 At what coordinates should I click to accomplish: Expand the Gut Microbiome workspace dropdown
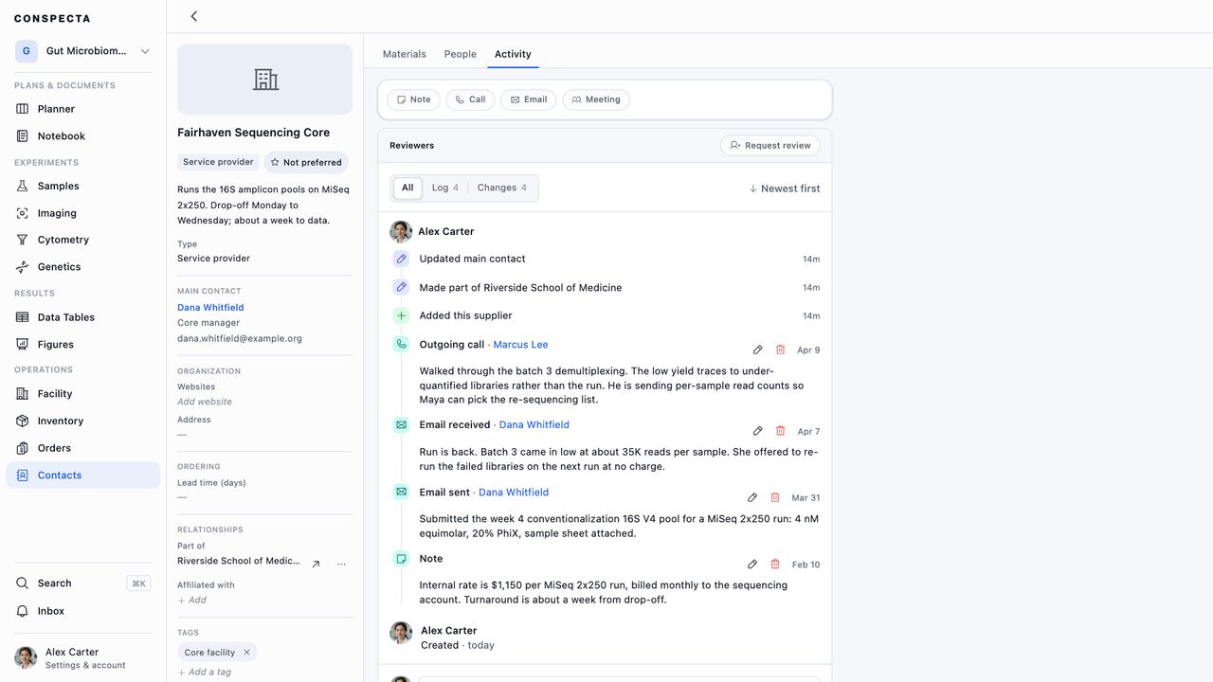click(x=83, y=51)
